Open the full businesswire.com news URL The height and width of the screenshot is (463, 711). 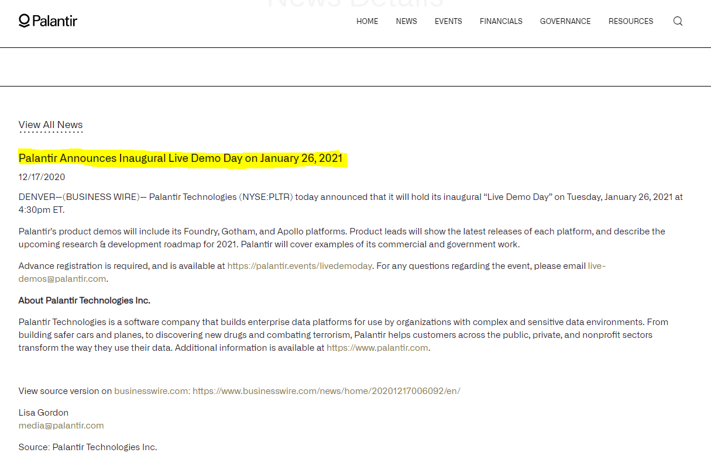(327, 391)
